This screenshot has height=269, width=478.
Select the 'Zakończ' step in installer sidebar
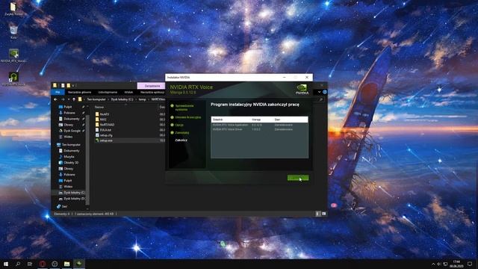[x=181, y=140]
